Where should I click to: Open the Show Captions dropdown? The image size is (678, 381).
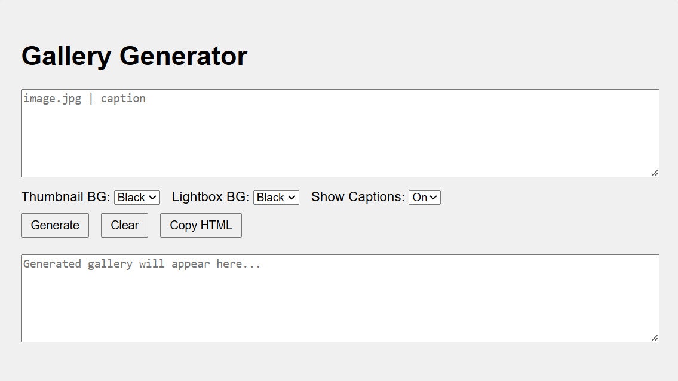[424, 197]
